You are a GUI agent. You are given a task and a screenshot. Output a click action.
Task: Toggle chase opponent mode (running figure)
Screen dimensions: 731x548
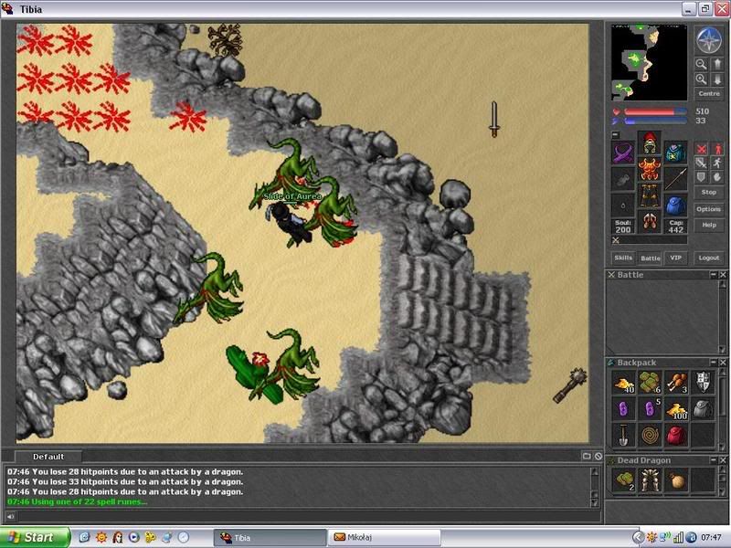click(717, 163)
